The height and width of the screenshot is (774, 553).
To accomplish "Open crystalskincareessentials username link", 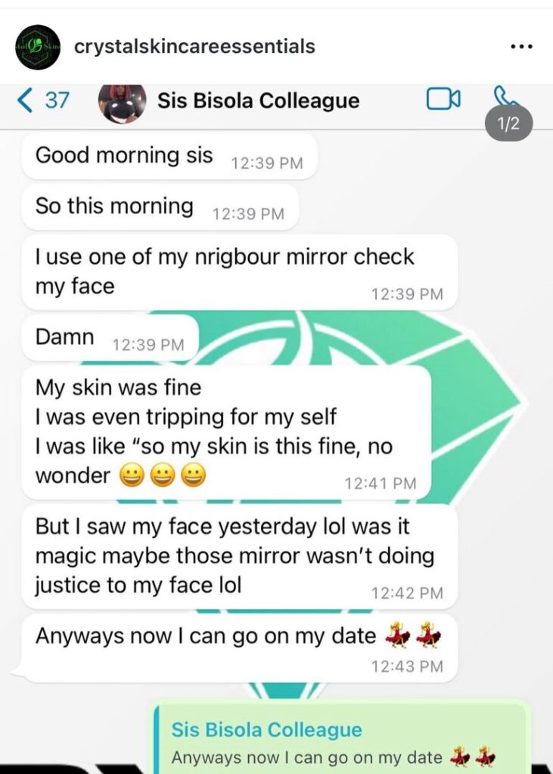I will pyautogui.click(x=194, y=47).
